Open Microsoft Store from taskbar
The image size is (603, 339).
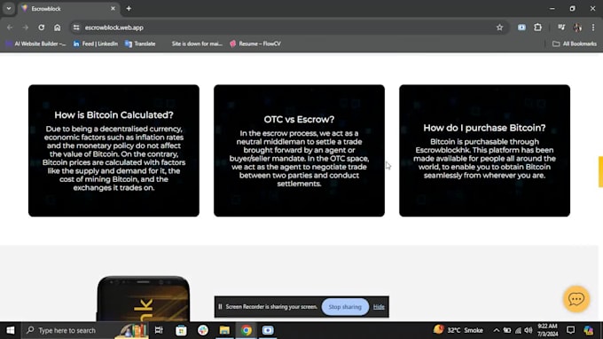(181, 330)
